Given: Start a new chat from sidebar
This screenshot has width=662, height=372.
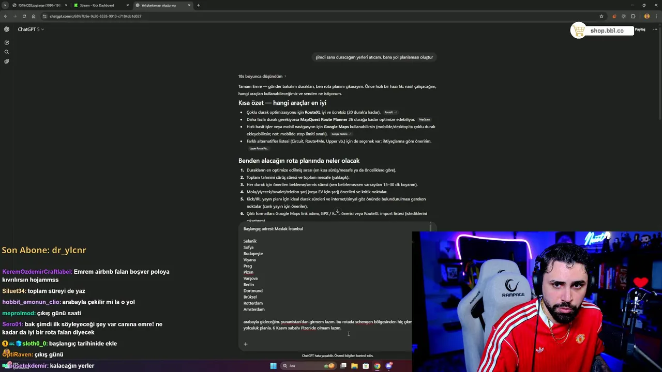Looking at the screenshot, I should [6, 42].
